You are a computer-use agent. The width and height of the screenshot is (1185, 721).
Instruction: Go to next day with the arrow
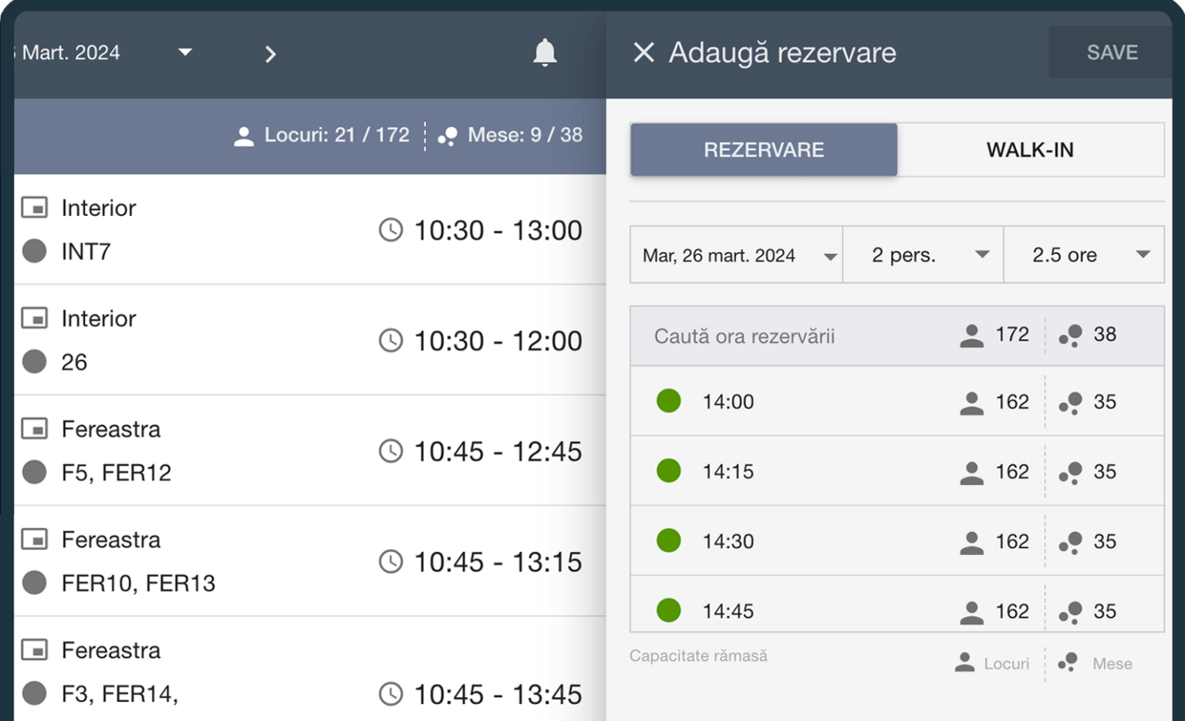[x=270, y=54]
